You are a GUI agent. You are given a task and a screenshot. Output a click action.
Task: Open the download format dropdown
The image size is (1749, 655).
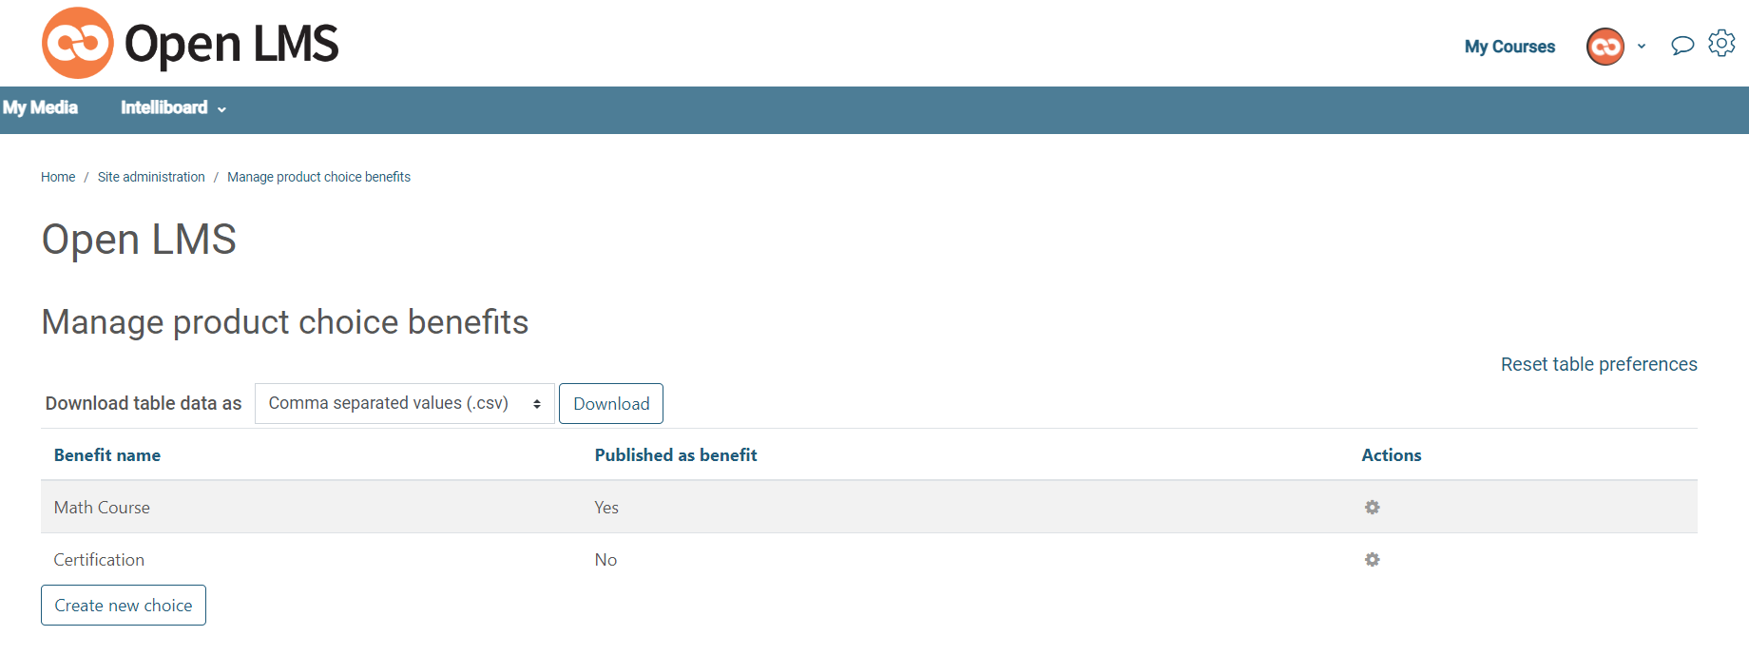[x=404, y=403]
